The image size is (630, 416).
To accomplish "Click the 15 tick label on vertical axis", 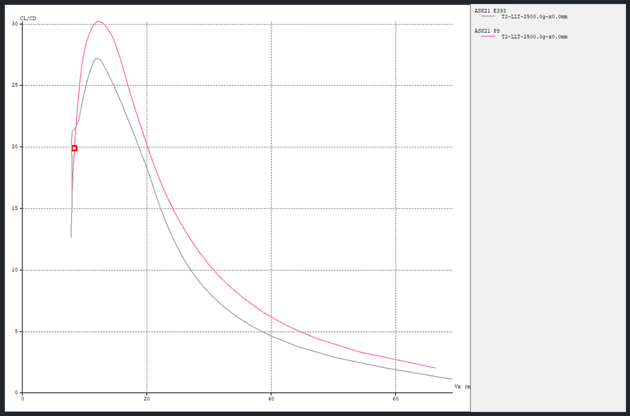I will 15,208.
